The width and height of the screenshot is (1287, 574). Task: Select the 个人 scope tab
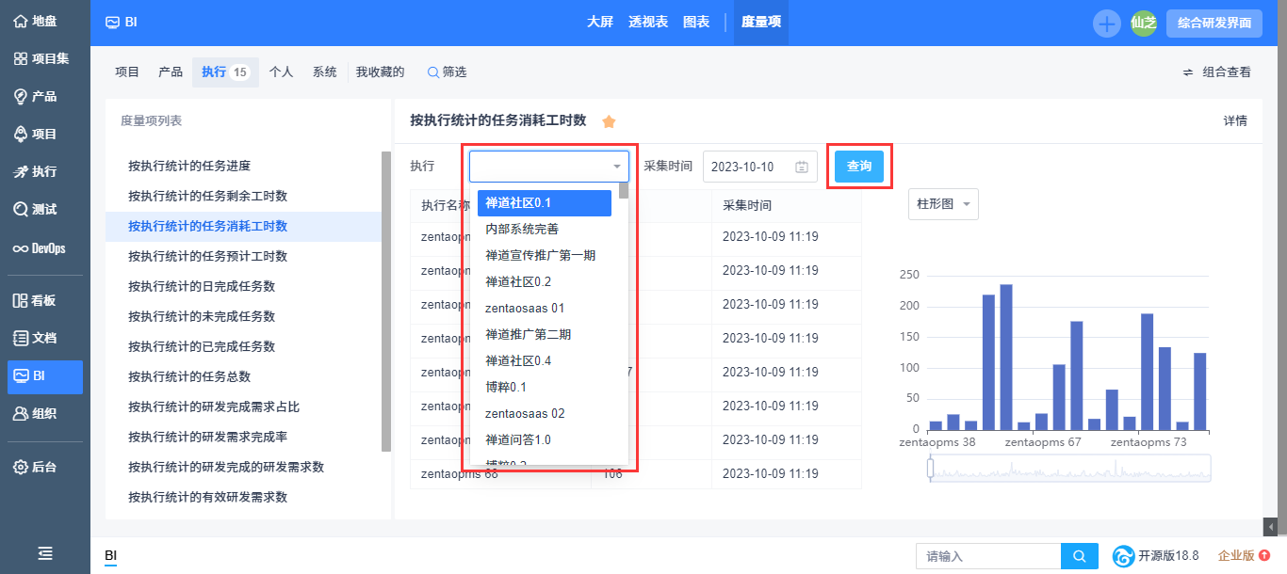(x=281, y=72)
